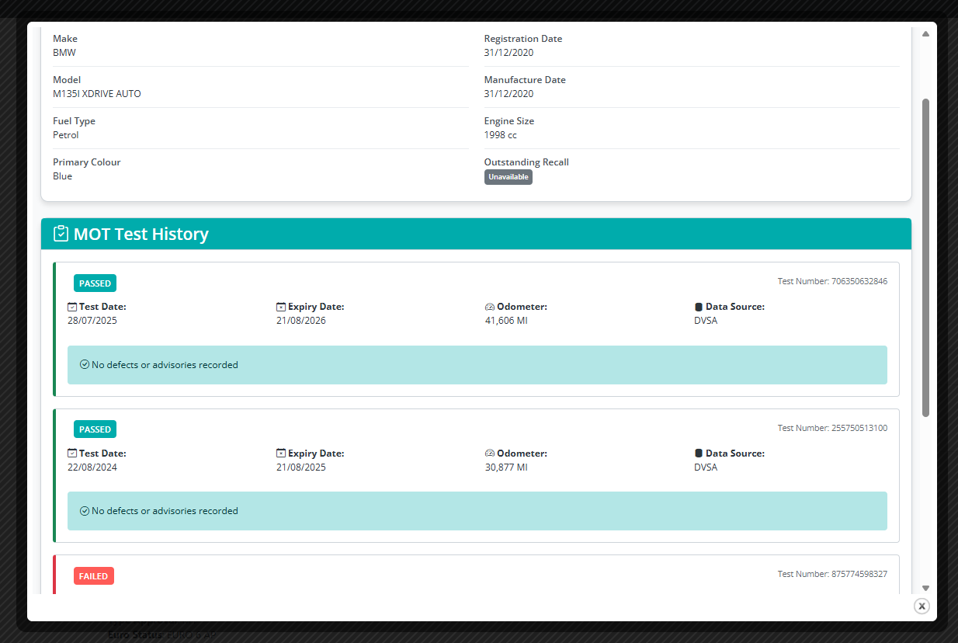Click the first PASSED status badge

pos(95,283)
